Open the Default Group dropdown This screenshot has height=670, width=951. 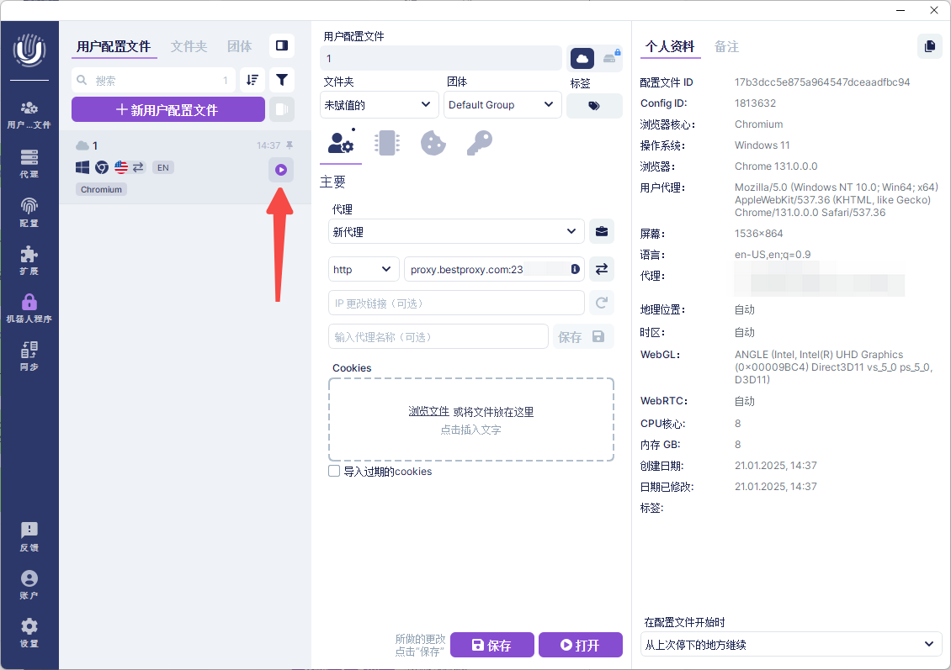(502, 105)
